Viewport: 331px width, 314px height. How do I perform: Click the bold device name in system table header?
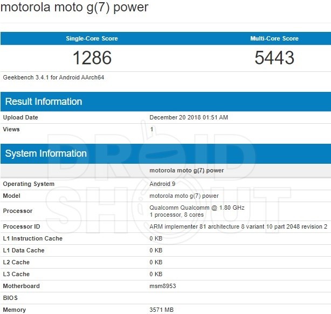(187, 171)
